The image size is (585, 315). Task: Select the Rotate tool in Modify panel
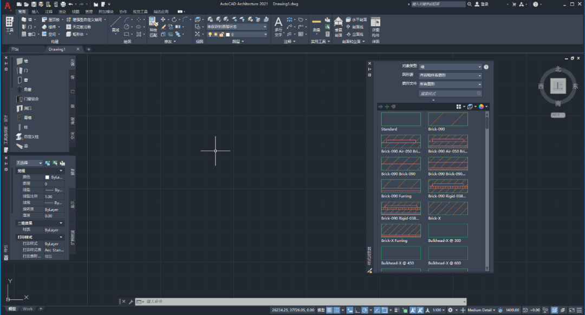pos(174,19)
